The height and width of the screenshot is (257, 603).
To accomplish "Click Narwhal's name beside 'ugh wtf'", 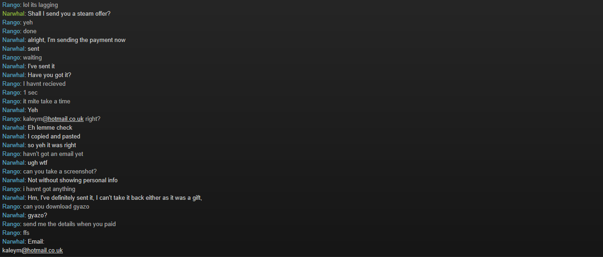I will 13,163.
